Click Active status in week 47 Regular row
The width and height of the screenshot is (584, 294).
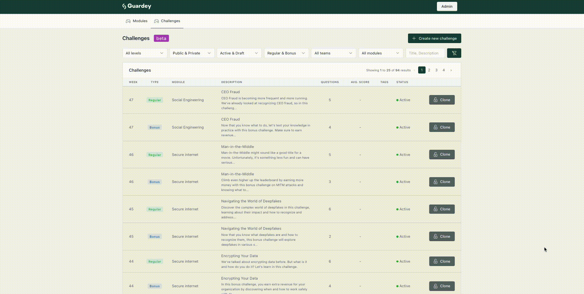403,100
